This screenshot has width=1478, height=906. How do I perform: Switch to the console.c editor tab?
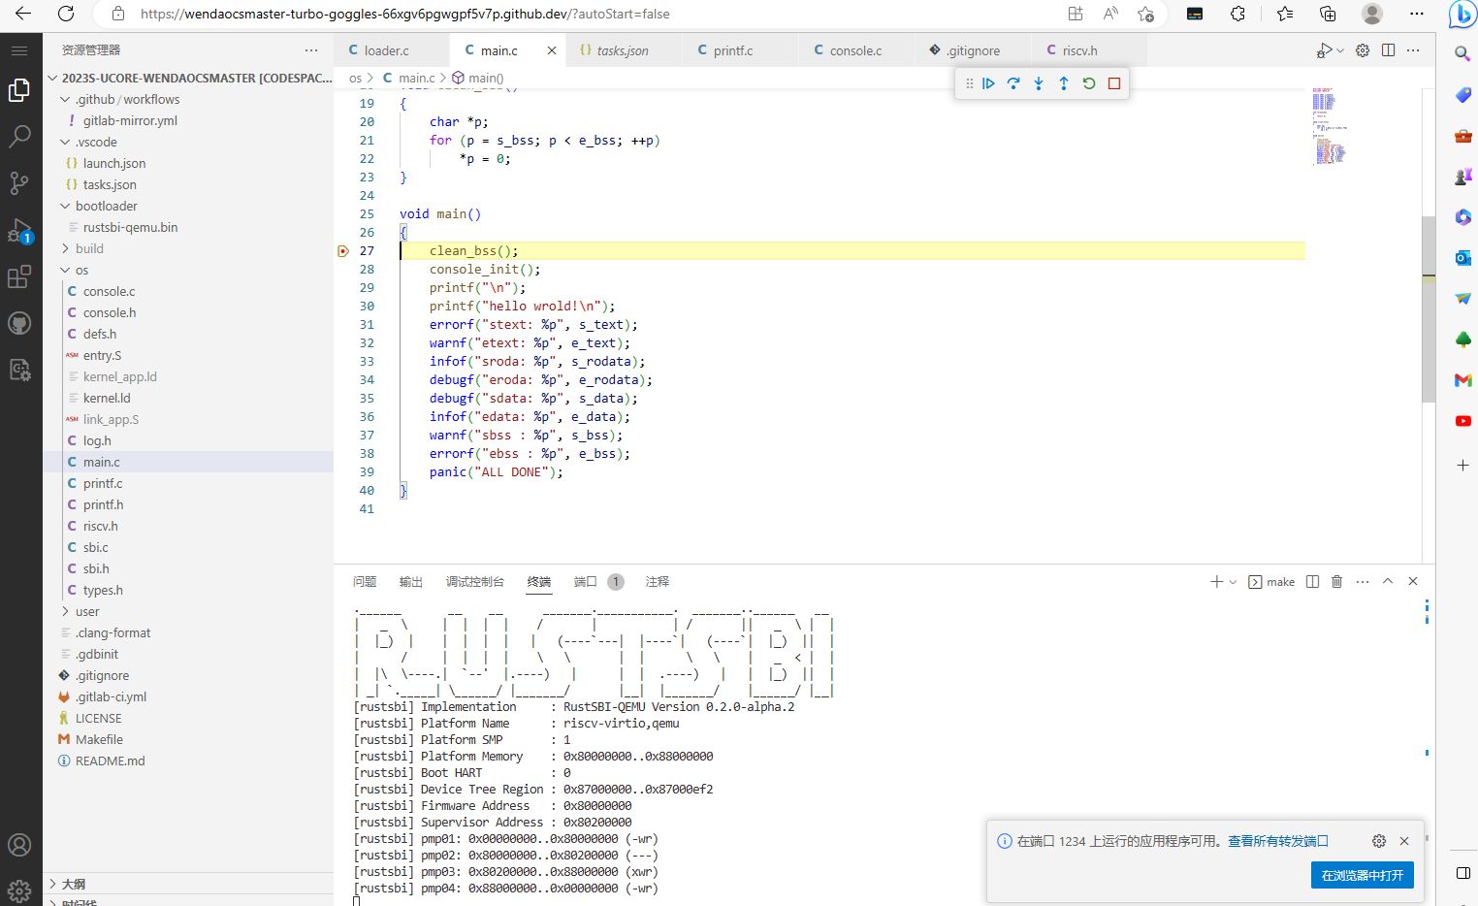(857, 50)
